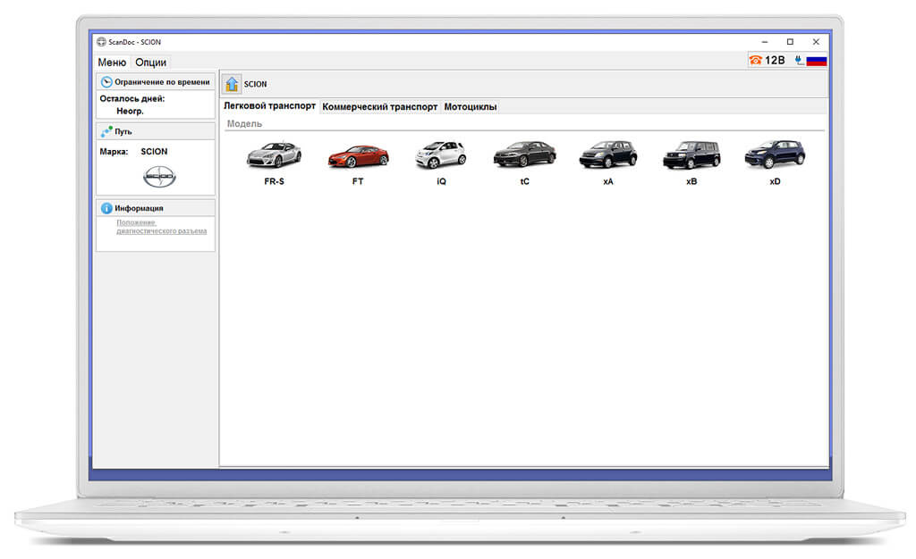Click the orange phone voltage icon
The height and width of the screenshot is (559, 916).
pyautogui.click(x=755, y=60)
